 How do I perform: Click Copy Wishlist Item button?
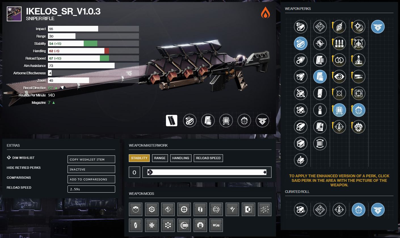pyautogui.click(x=91, y=159)
